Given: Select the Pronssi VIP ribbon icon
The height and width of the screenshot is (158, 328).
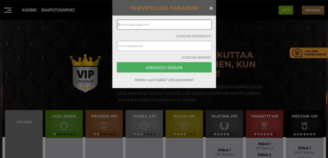Looking at the screenshot, I should (104, 126).
